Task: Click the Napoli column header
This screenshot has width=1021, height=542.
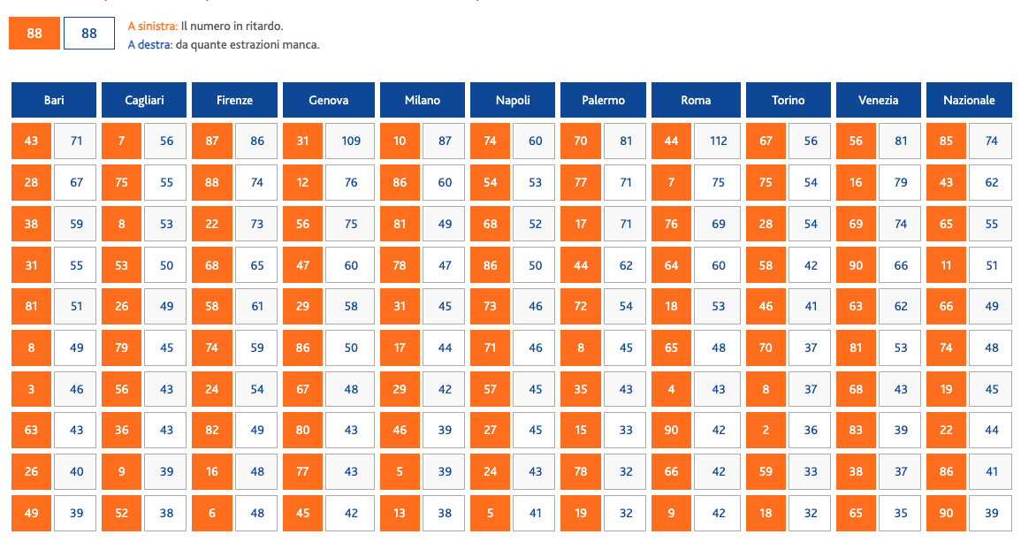Action: point(513,100)
